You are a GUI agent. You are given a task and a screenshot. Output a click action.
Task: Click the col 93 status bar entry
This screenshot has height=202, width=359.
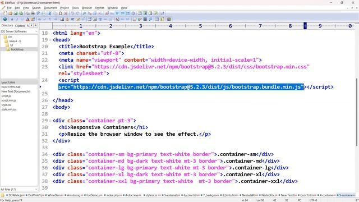tap(260, 200)
